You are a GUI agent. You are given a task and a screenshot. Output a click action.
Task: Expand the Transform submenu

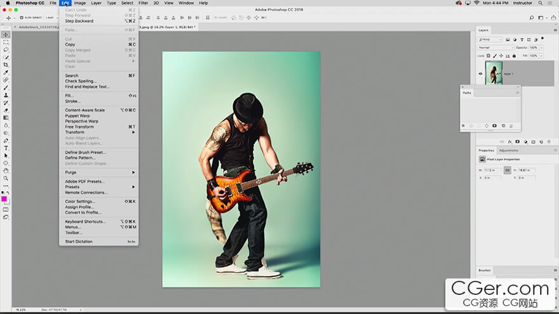tap(99, 132)
